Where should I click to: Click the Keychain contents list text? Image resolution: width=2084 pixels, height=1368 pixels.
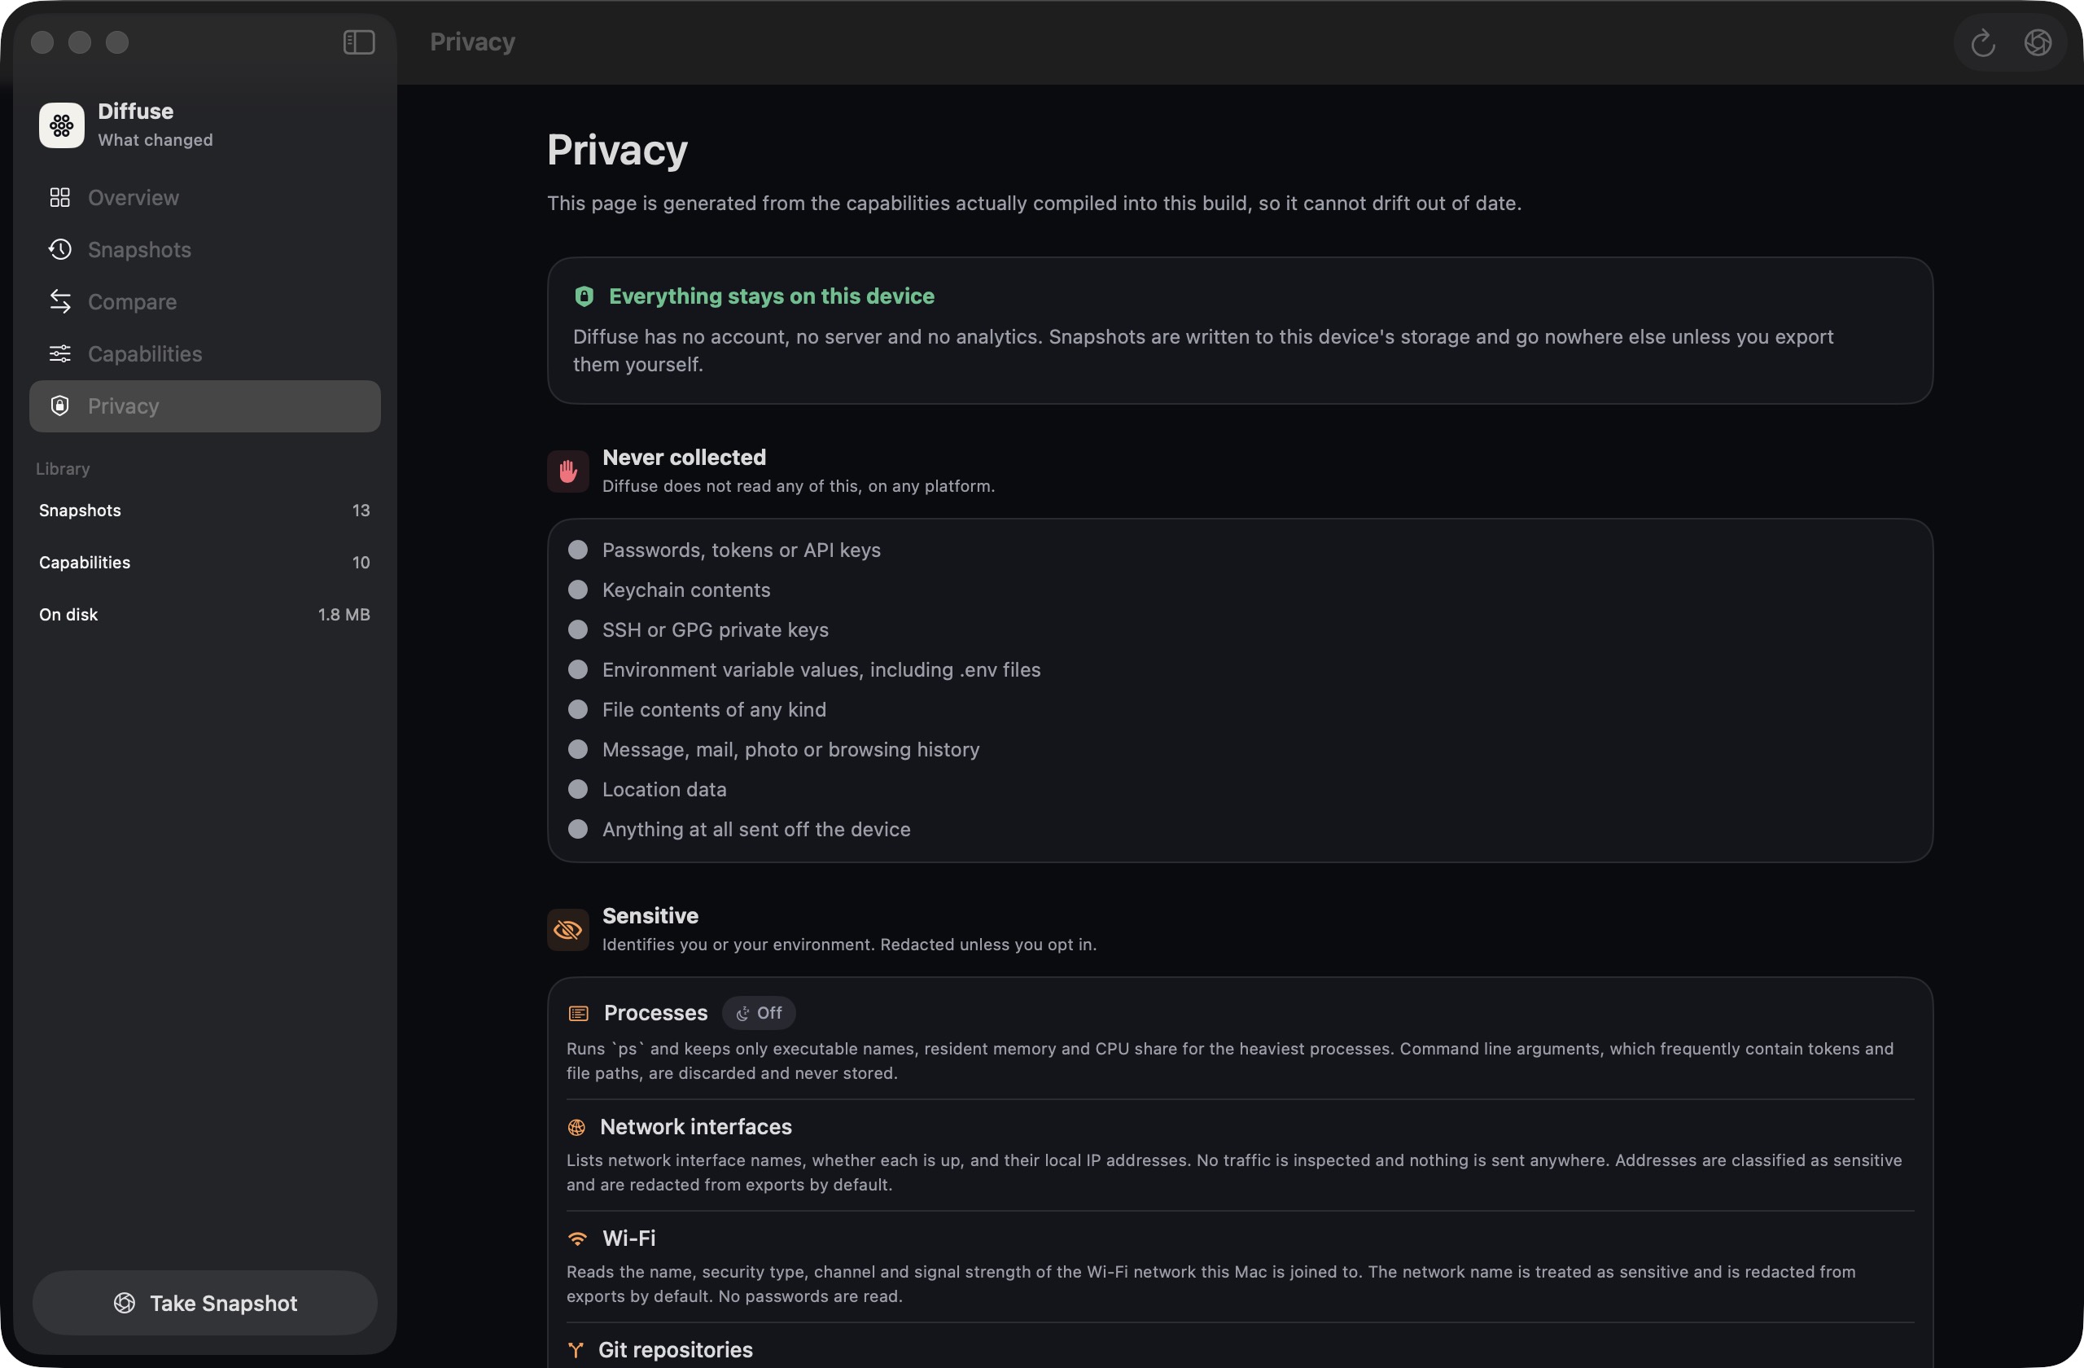click(x=686, y=590)
